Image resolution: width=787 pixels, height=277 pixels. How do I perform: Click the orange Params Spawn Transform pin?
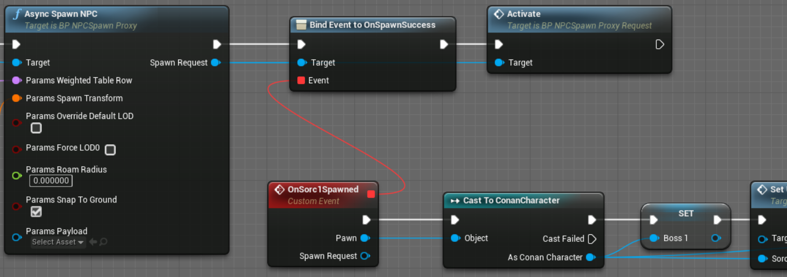pos(16,98)
